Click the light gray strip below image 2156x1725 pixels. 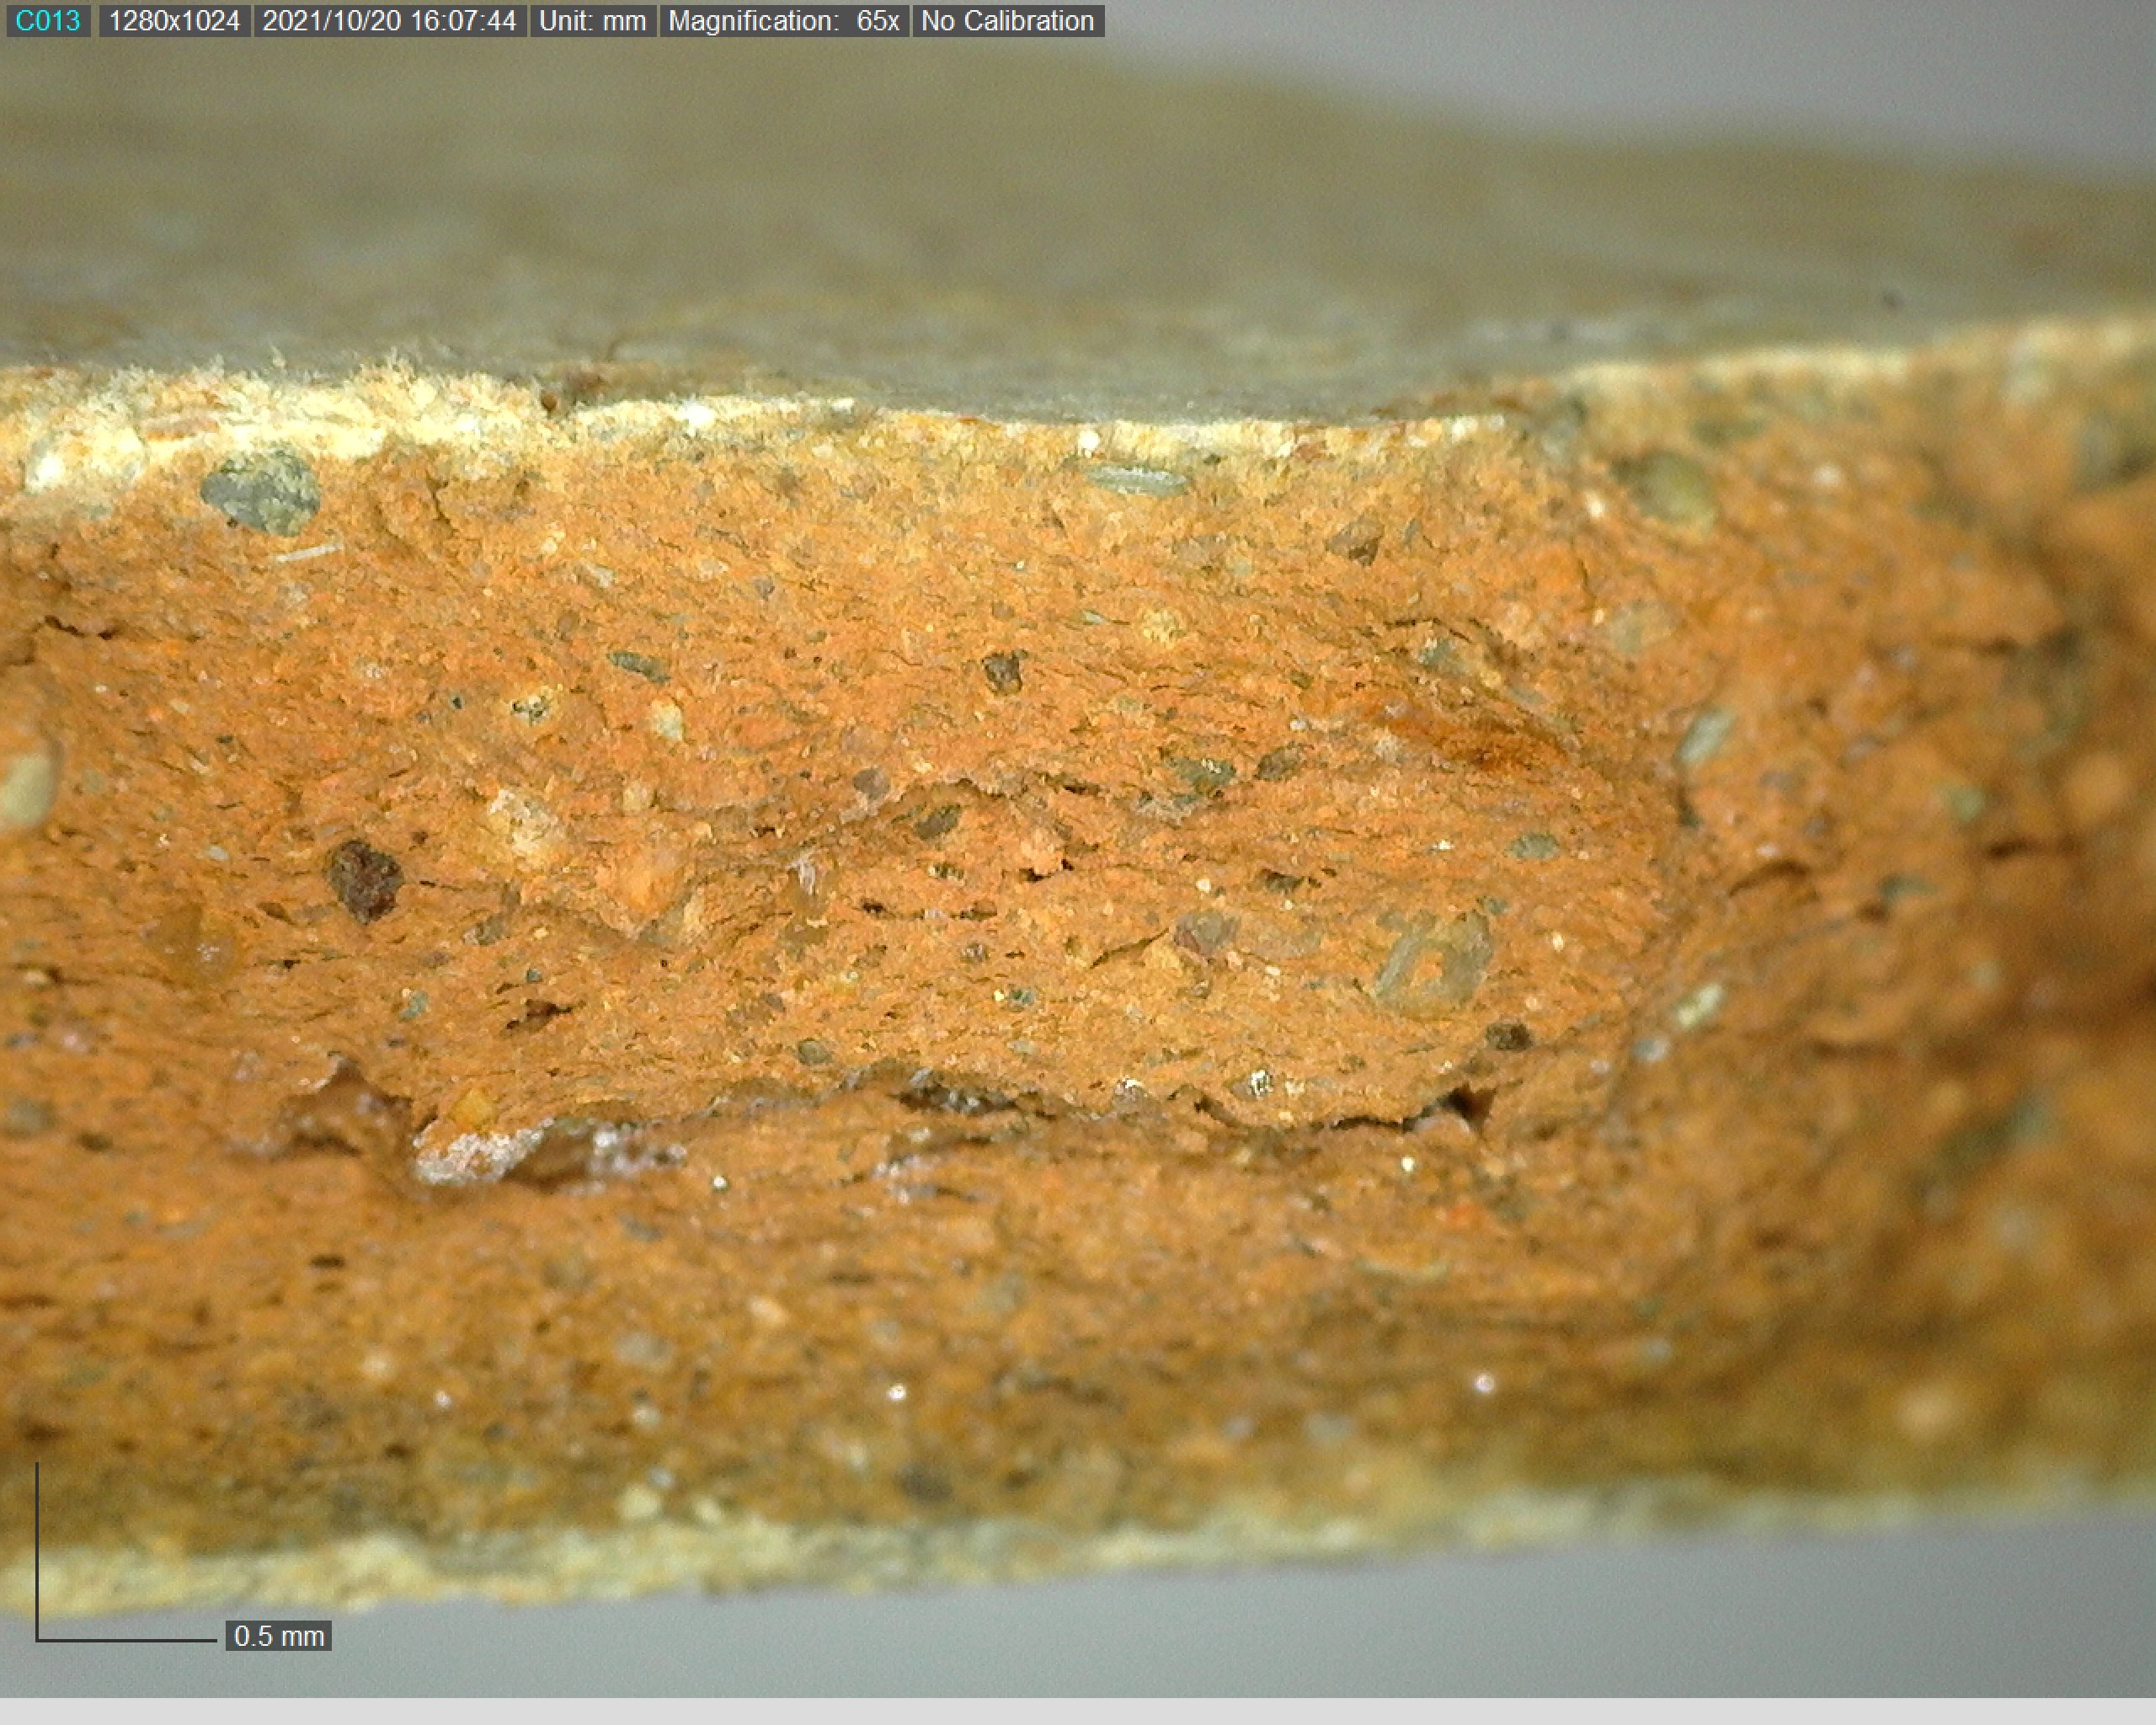tap(1078, 1711)
